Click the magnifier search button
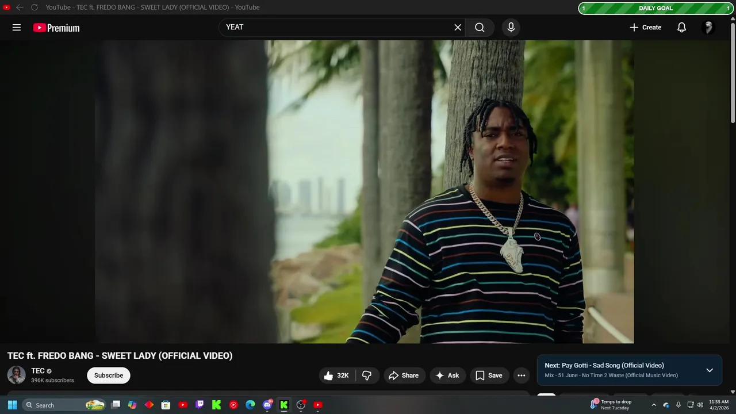736x414 pixels. [480, 28]
